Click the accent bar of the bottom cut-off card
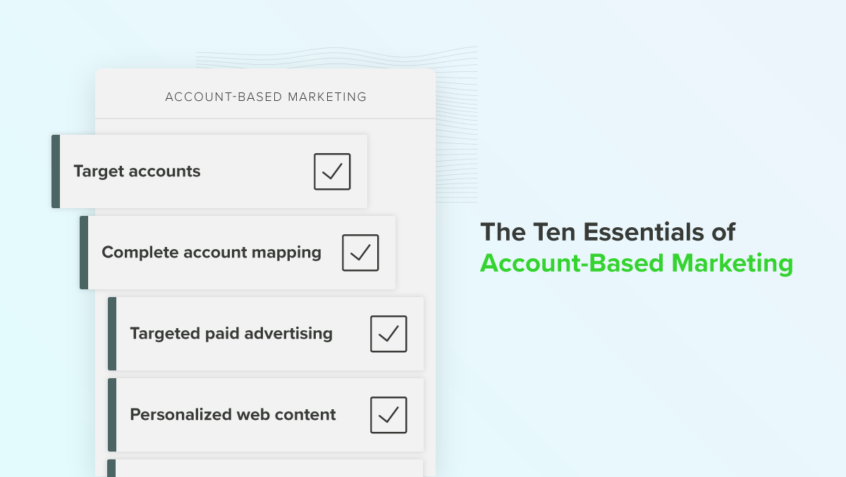 112,469
